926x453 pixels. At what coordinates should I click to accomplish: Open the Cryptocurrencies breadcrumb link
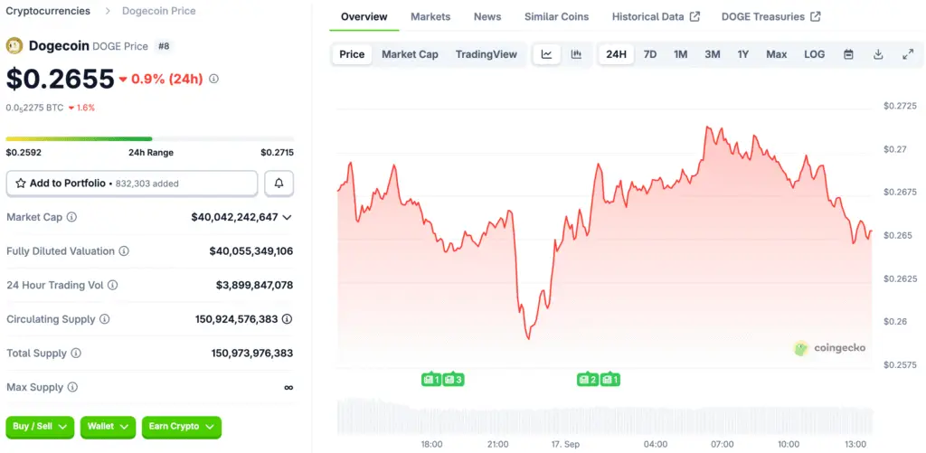[48, 11]
